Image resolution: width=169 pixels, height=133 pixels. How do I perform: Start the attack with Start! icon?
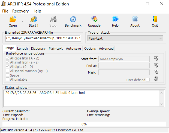34,19
